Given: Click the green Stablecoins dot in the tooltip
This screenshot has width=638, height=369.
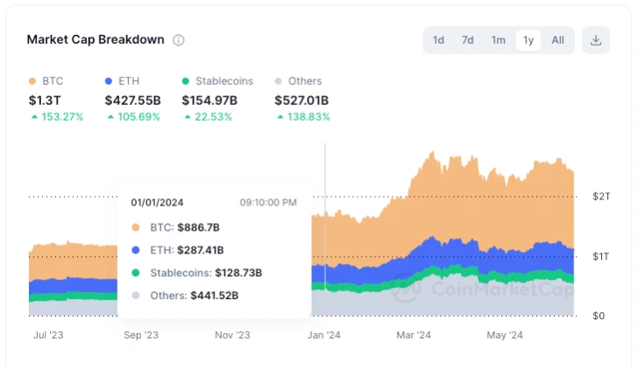Looking at the screenshot, I should click(x=135, y=273).
